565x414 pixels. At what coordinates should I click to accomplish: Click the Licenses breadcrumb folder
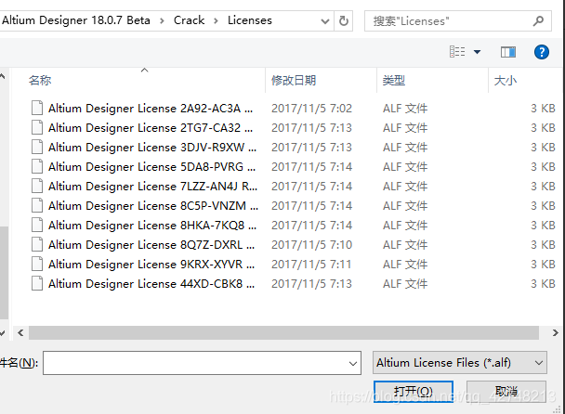[250, 20]
